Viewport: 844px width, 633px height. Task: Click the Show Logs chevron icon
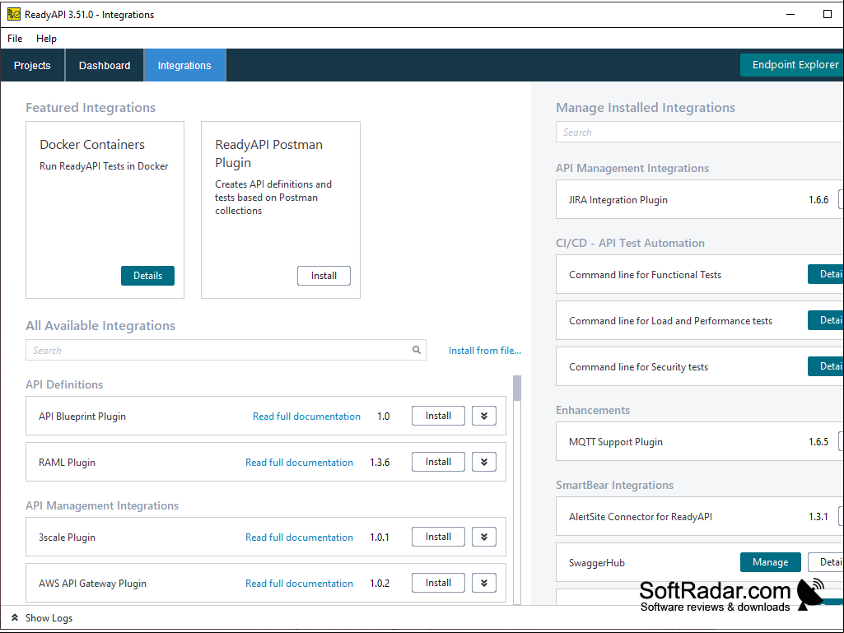15,617
